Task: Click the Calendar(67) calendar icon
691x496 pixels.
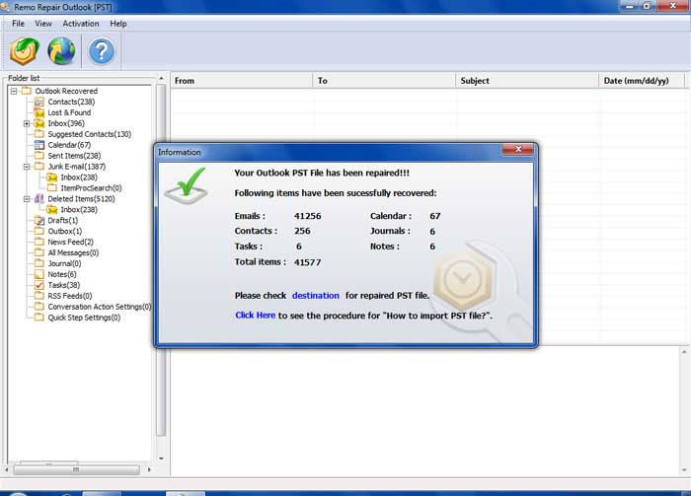Action: (39, 145)
